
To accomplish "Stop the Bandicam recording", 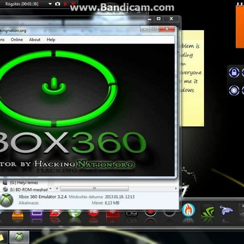I will click(73, 3).
